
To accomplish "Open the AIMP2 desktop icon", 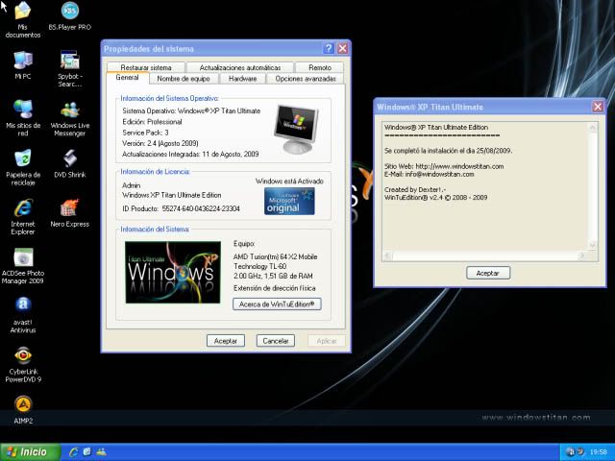I will (23, 410).
